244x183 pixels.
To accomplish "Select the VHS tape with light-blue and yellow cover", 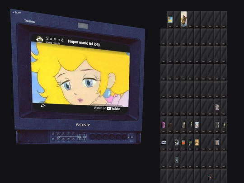I will pos(170,19).
